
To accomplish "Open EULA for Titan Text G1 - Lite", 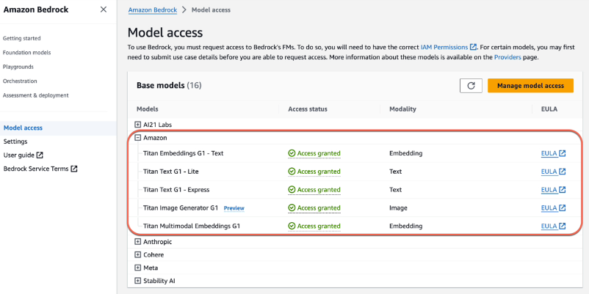I will (553, 172).
